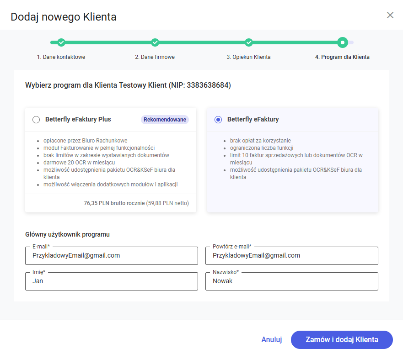The height and width of the screenshot is (359, 403).
Task: Click the Anuluj link
Action: coord(271,339)
